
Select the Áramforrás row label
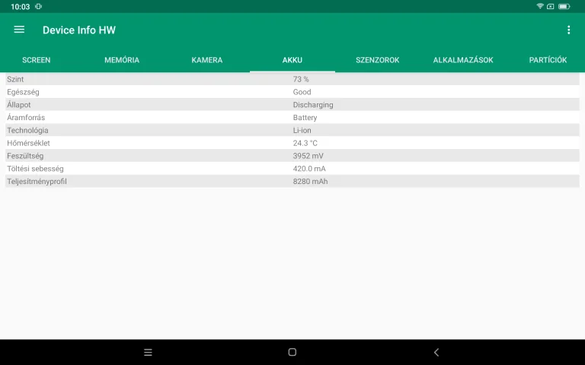[x=26, y=117]
